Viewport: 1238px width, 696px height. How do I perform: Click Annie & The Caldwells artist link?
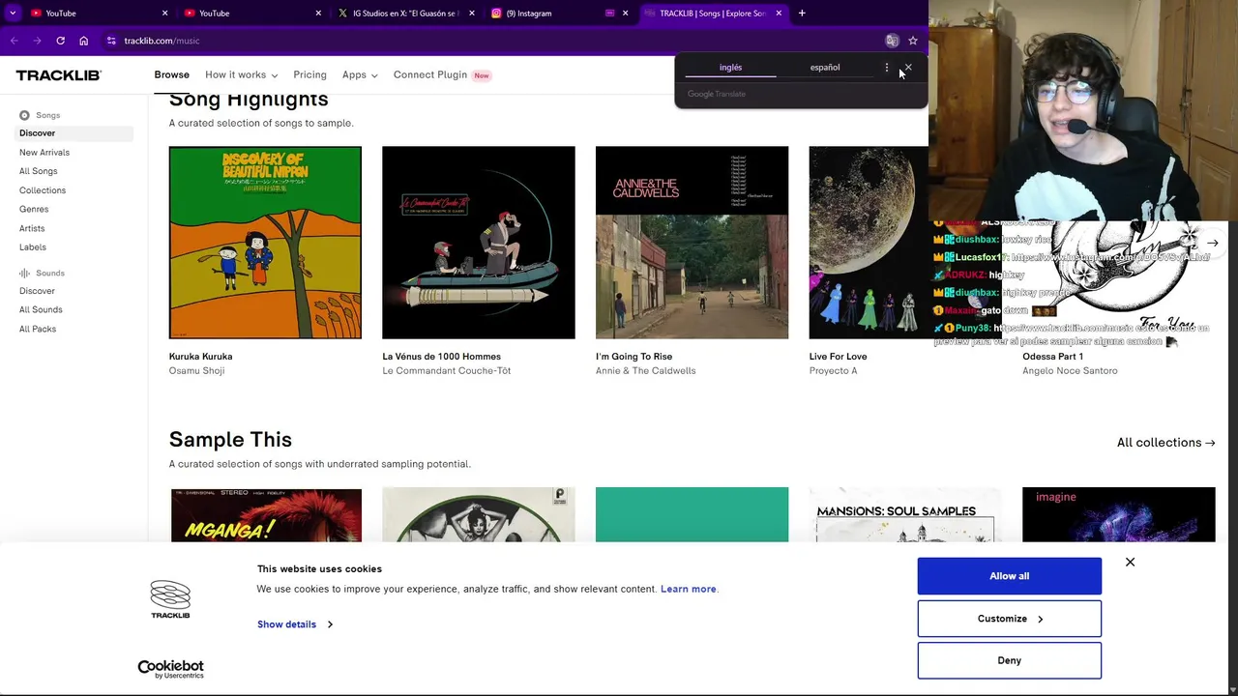click(x=645, y=370)
